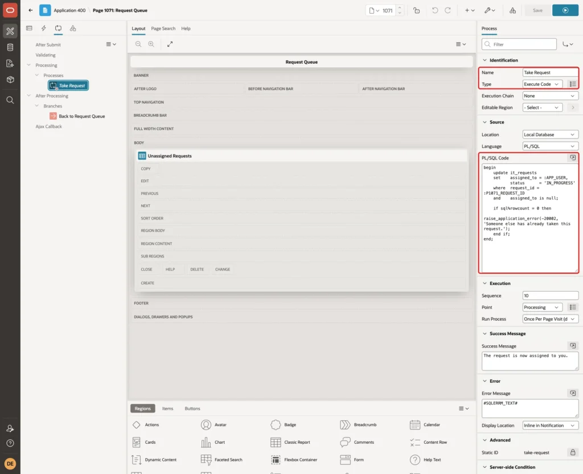The height and width of the screenshot is (474, 583).
Task: Select the Processing tab icon
Action: pyautogui.click(x=58, y=28)
